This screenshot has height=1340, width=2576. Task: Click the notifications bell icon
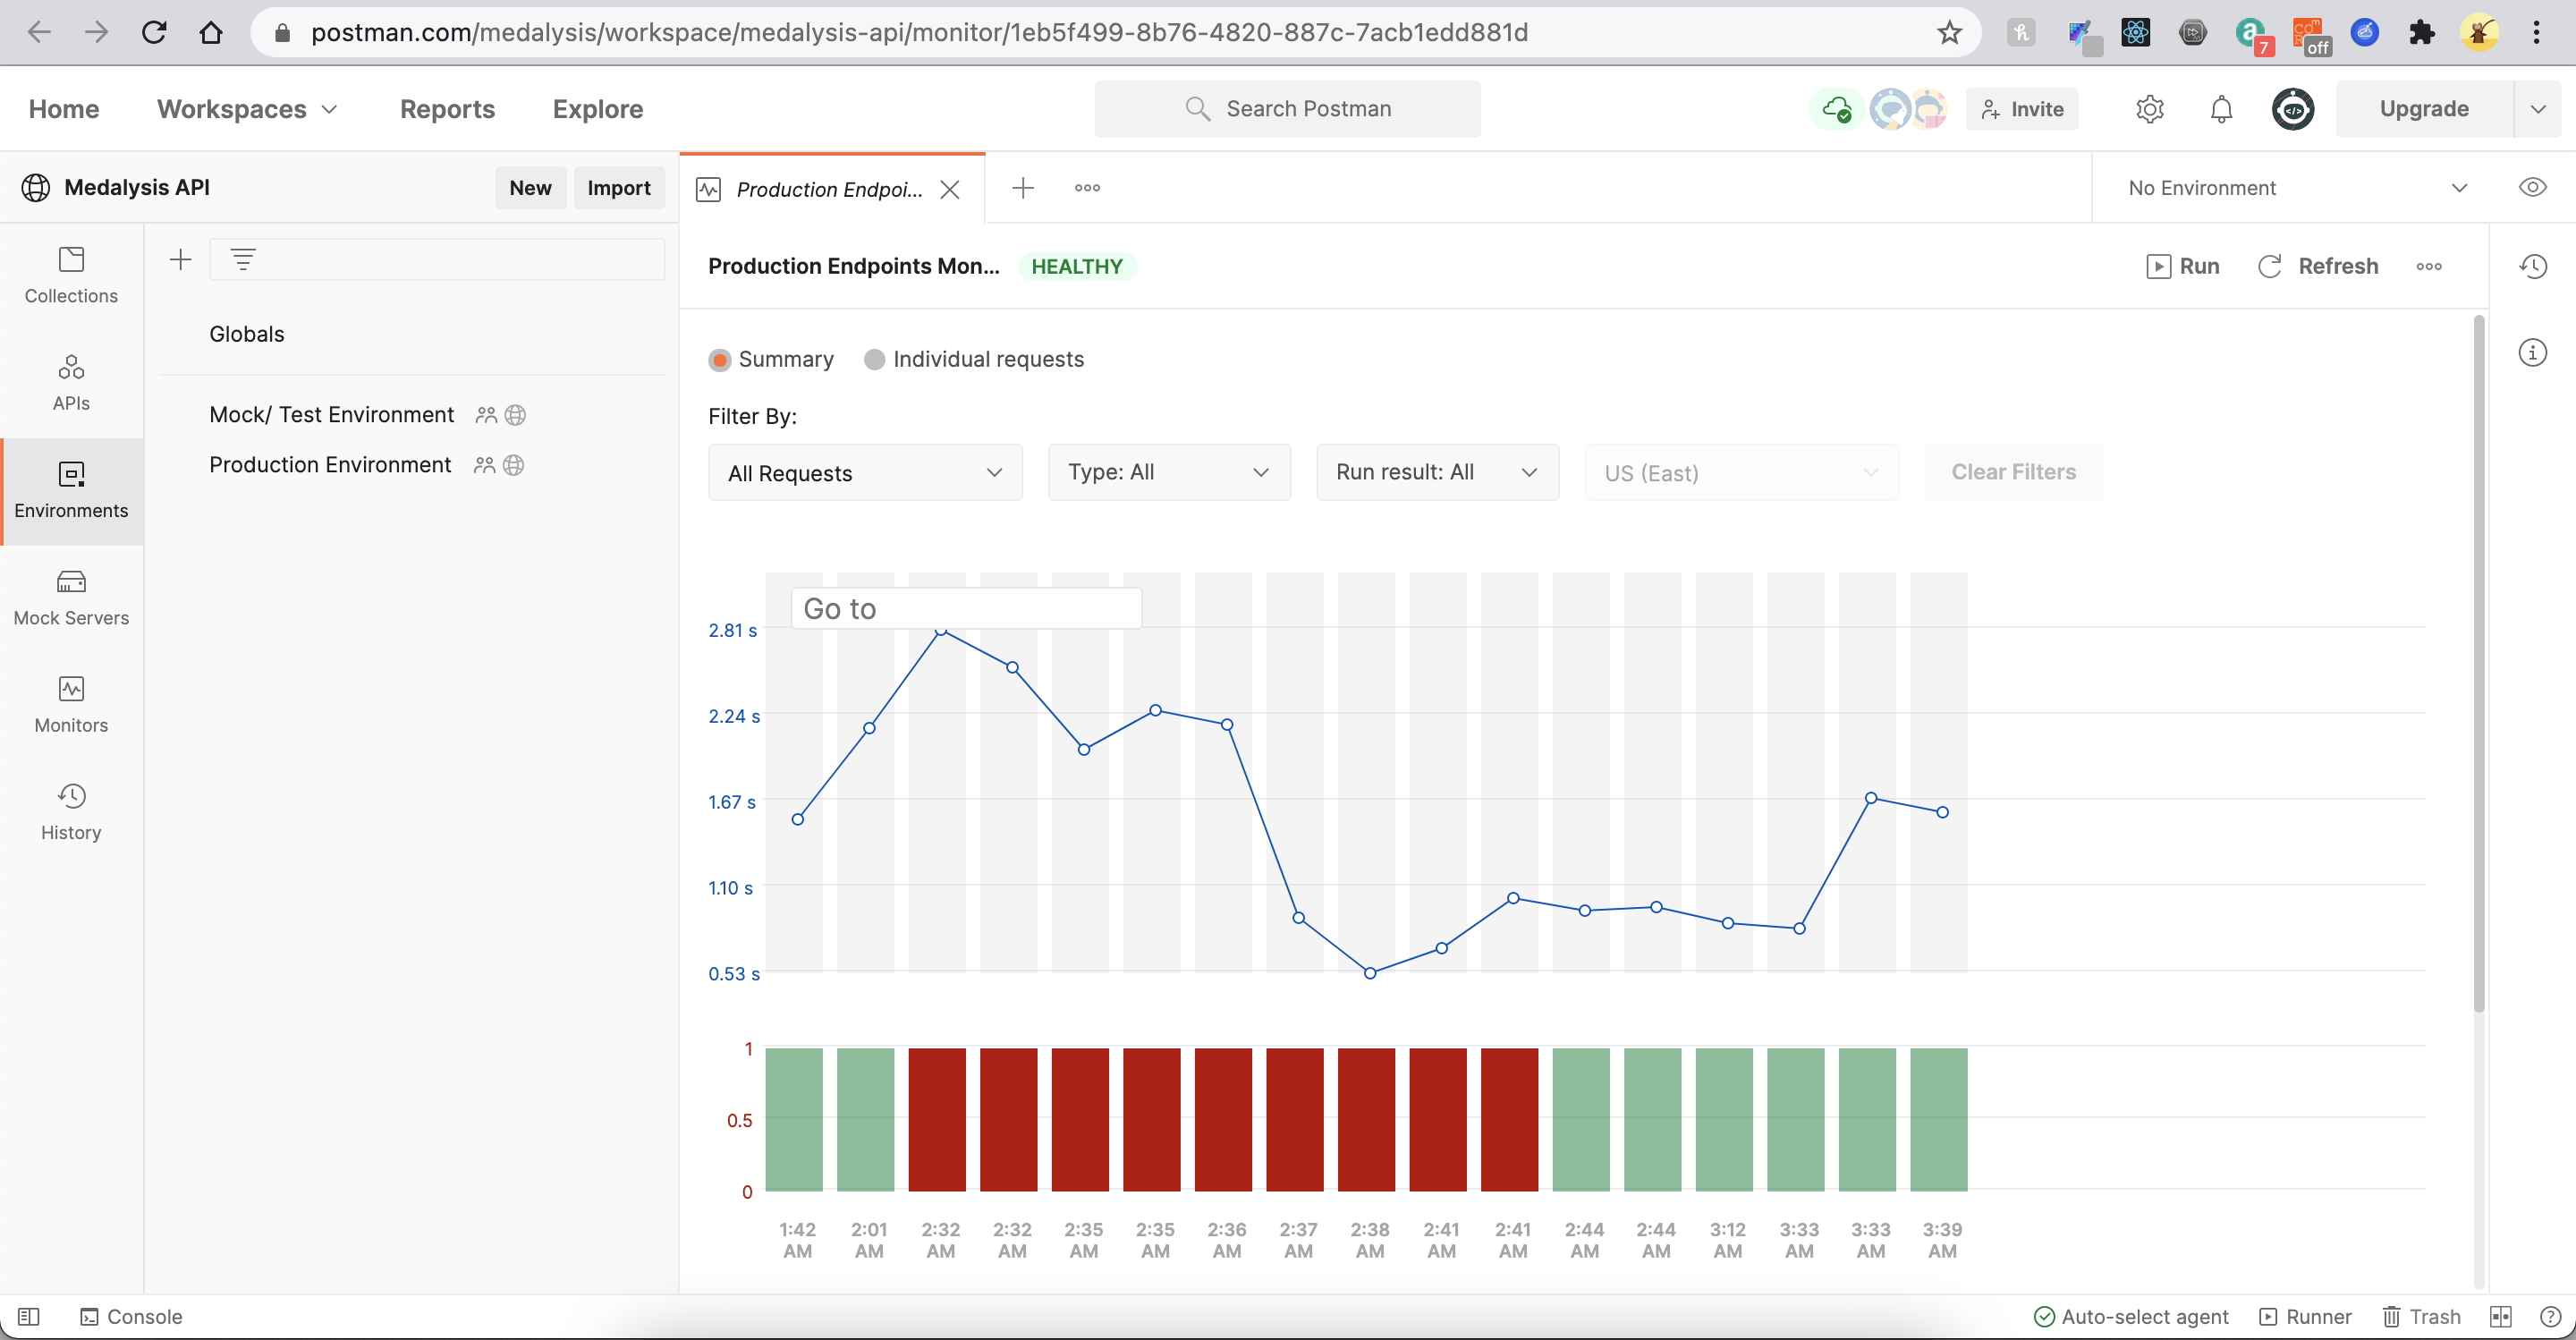click(x=2221, y=109)
